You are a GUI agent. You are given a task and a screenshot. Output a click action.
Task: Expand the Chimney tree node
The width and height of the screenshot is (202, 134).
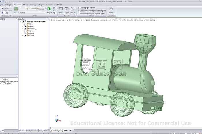pos(23,29)
